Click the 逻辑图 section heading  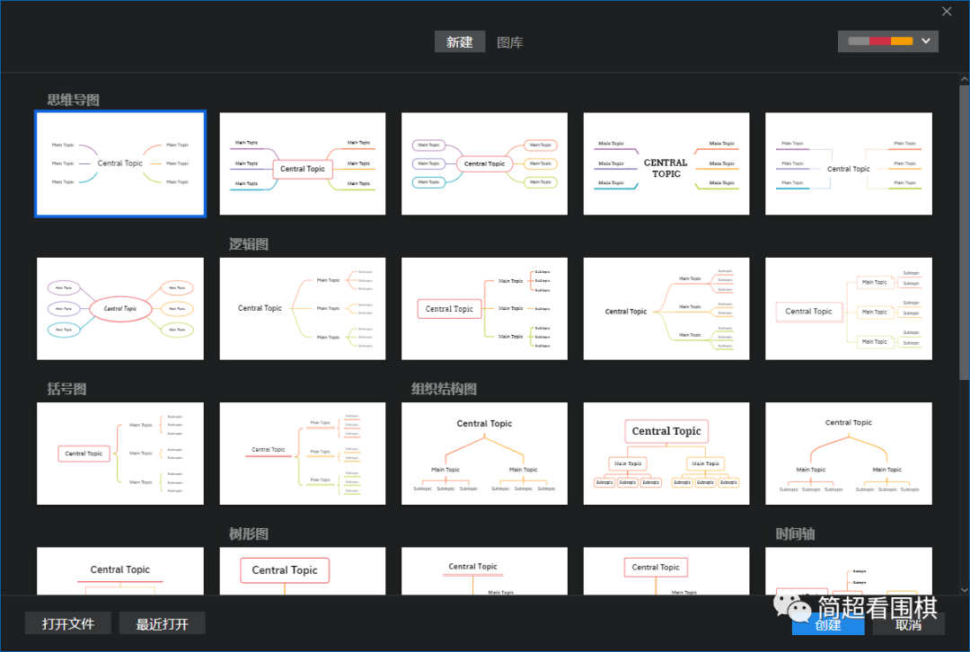249,243
